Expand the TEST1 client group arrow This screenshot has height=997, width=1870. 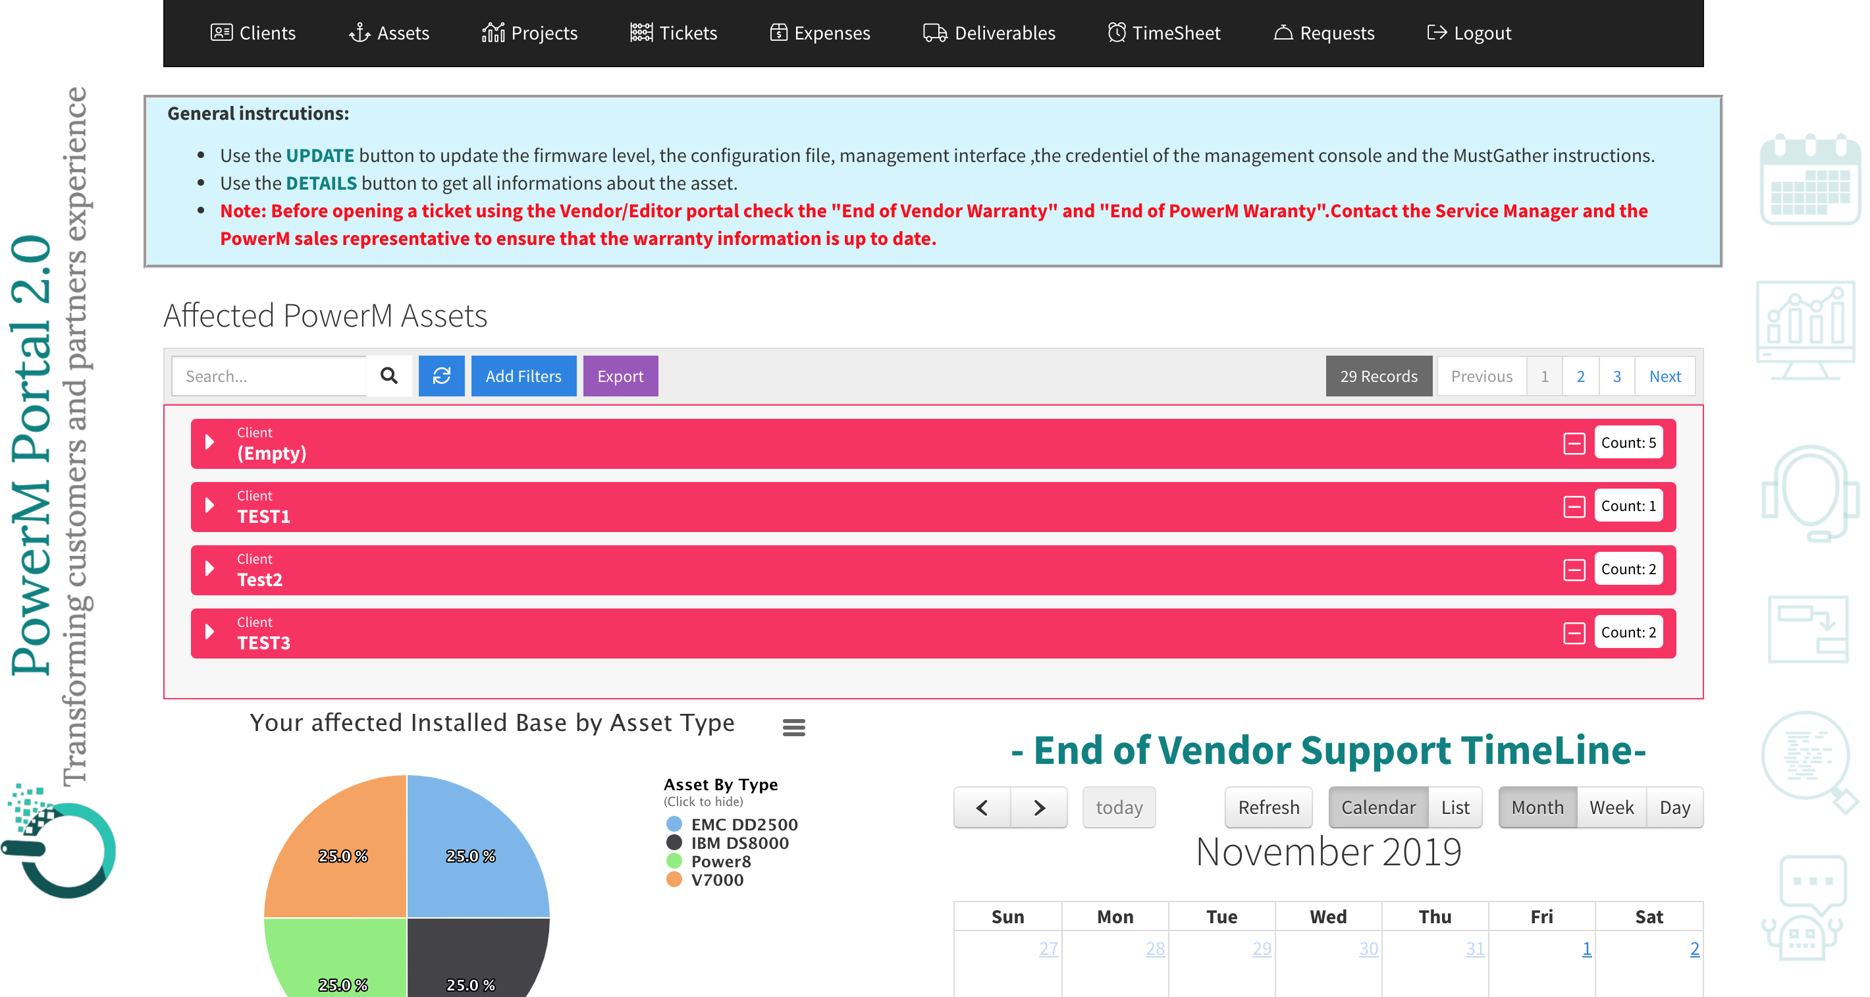(210, 505)
